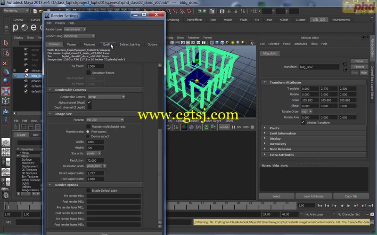Screen dimensions: 377x235
Task: Select the Soft Modification tool
Action: pyautogui.click(x=6, y=110)
